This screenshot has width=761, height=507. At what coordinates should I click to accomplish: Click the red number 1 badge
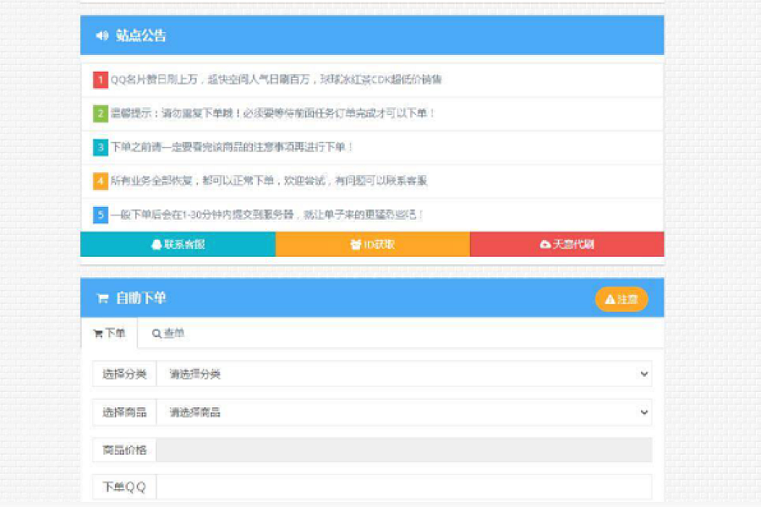click(101, 79)
